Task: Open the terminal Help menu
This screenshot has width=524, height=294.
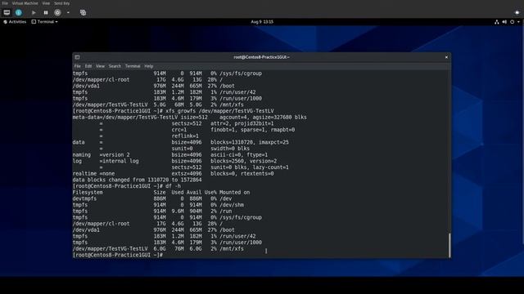Action: tap(149, 66)
